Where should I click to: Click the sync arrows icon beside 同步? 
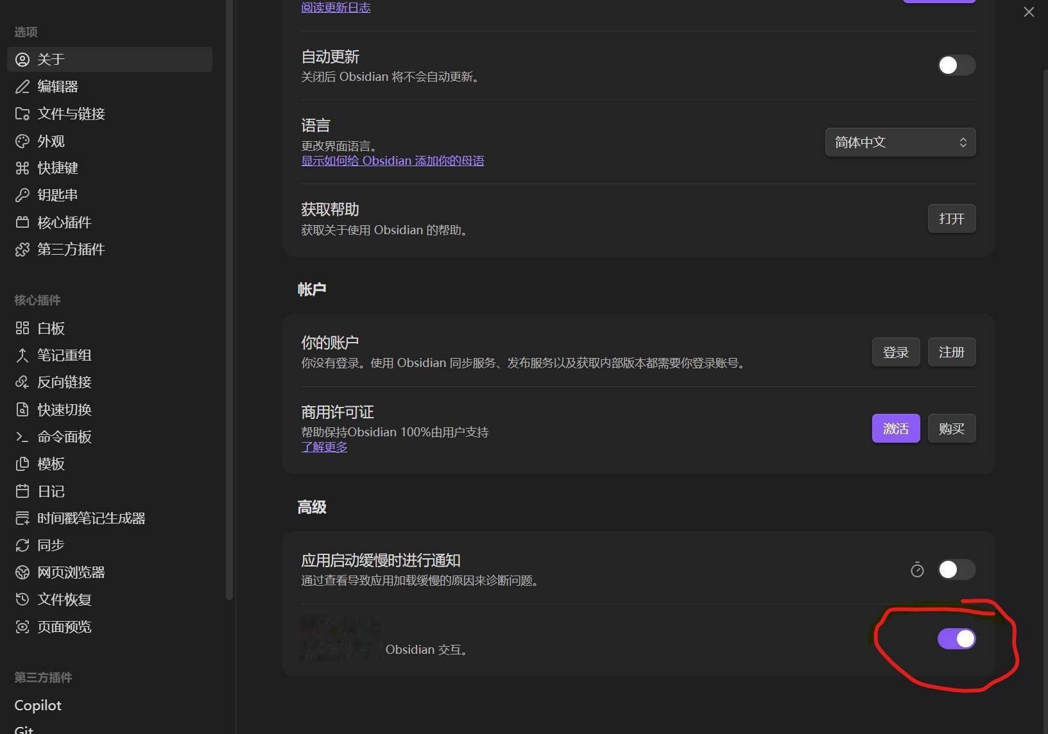pos(22,545)
